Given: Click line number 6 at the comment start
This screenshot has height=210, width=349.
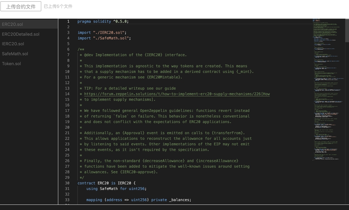Looking at the screenshot, I should [68, 49].
